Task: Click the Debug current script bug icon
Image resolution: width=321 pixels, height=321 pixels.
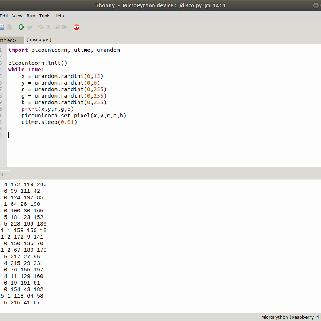Action: 30,27
